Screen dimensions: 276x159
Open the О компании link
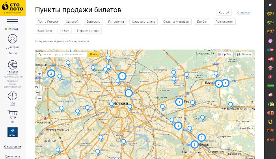point(13,146)
